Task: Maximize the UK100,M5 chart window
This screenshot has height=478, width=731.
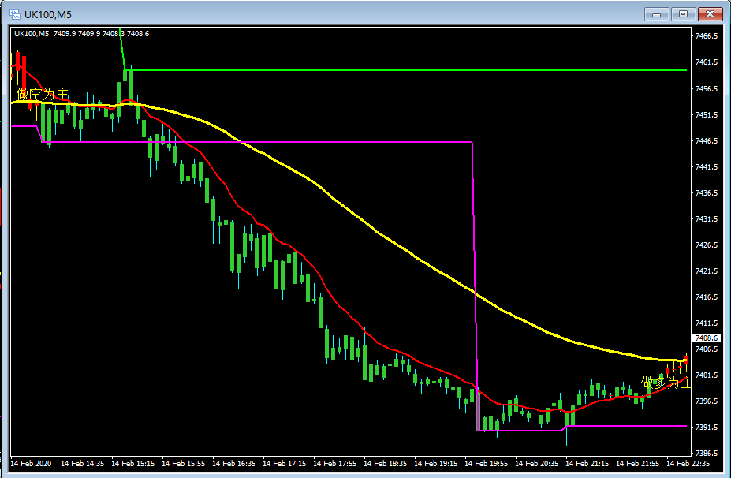Action: (683, 13)
